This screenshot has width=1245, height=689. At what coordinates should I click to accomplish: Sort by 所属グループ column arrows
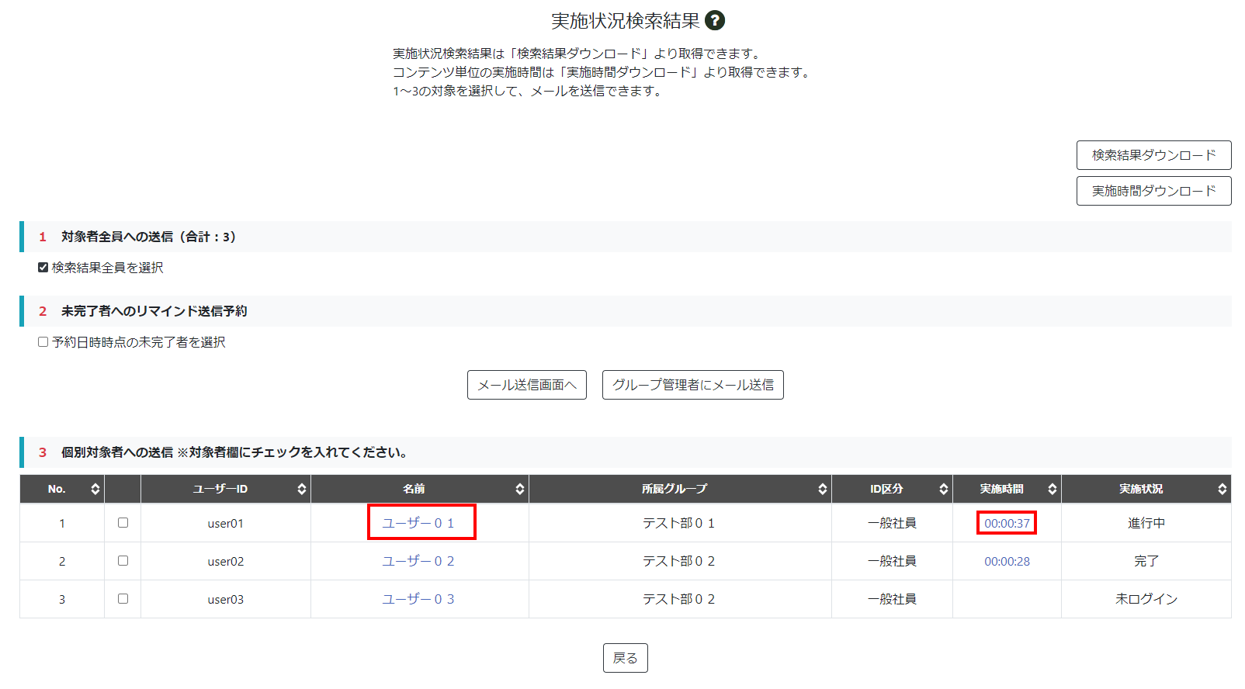tap(822, 489)
